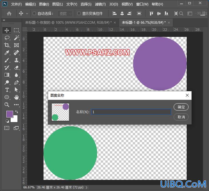Open the workspace switcher icon
The height and width of the screenshot is (191, 209).
[190, 13]
